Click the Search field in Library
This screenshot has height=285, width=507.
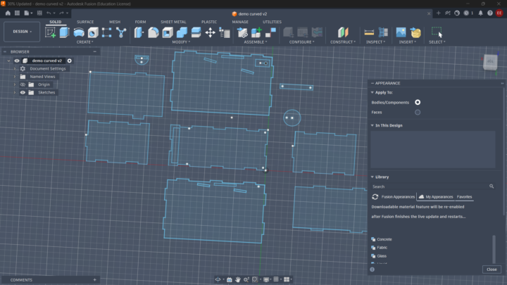(x=432, y=186)
